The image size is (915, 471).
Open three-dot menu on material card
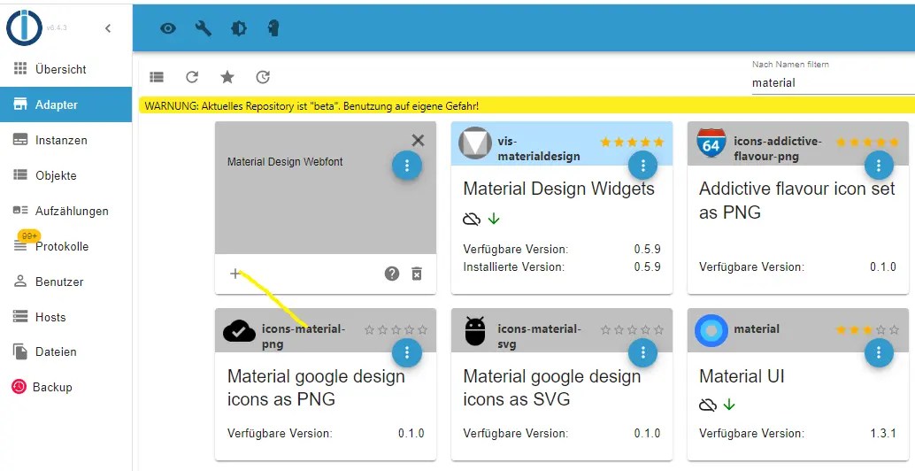(x=879, y=352)
